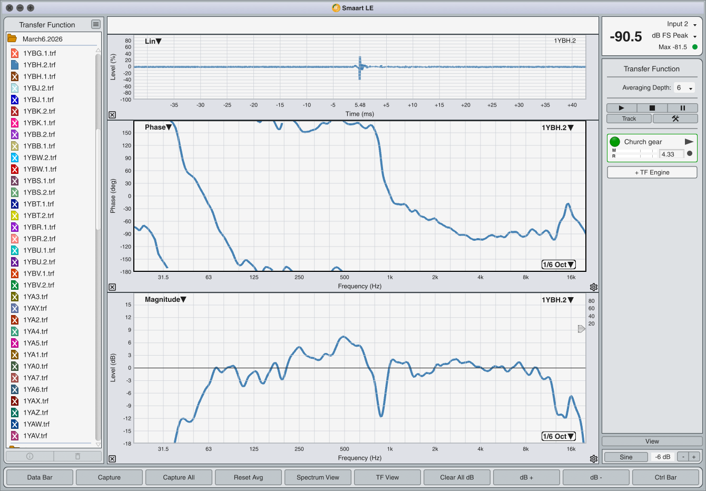The width and height of the screenshot is (706, 491).
Task: Click the trace icon of 1YBV.1.trf
Action: (x=15, y=273)
